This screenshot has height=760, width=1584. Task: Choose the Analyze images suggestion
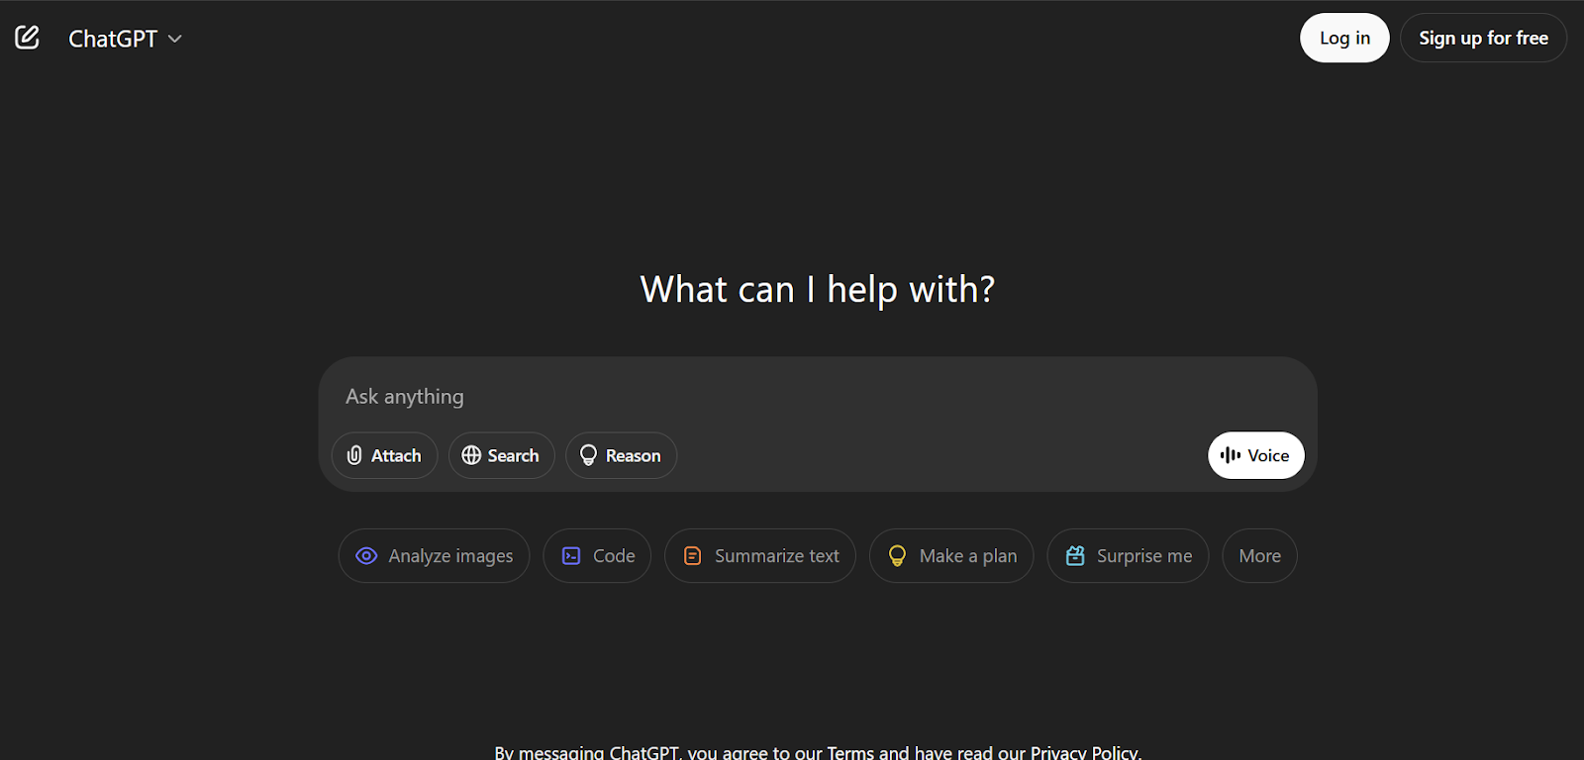pyautogui.click(x=434, y=556)
